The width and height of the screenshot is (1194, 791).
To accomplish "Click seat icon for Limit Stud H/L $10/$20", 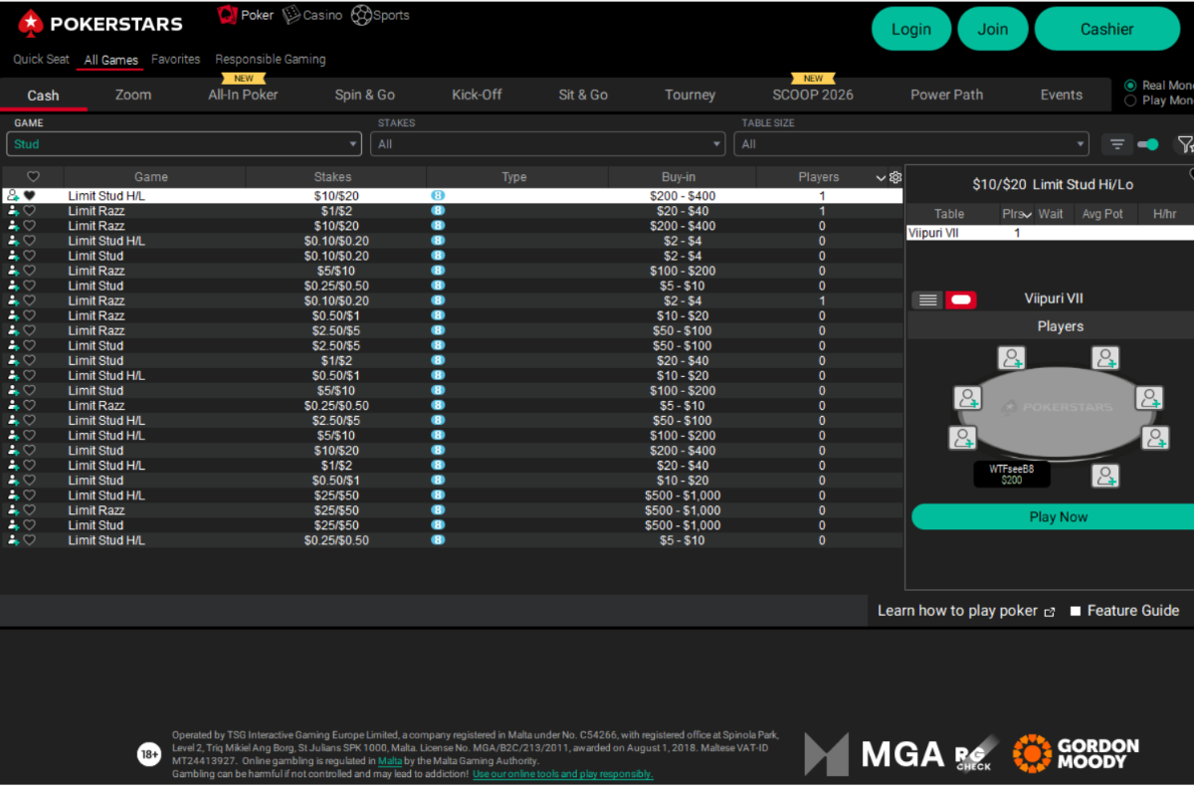I will point(13,196).
